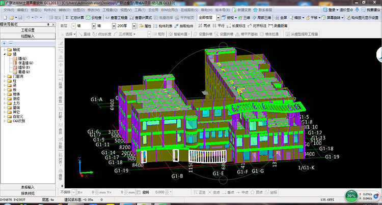Screen dimensions: 382x205
Task: Switch to 三维 3D view
Action: 244,18
